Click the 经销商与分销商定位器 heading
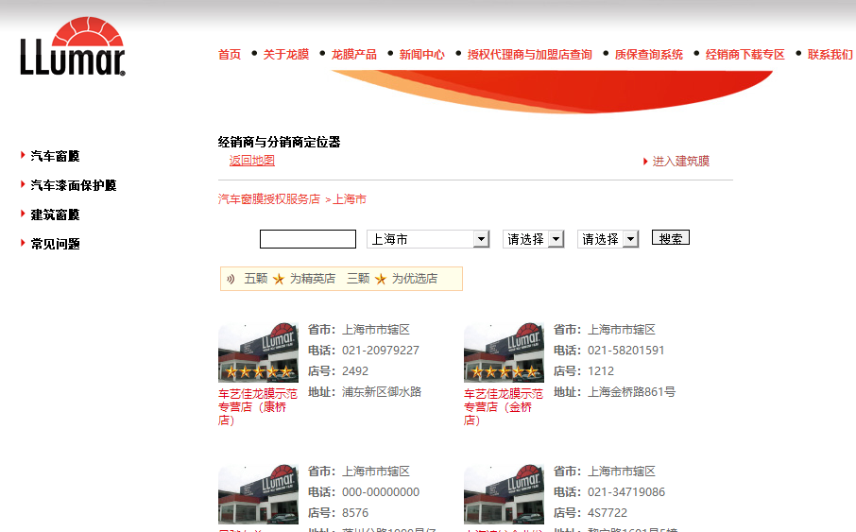The width and height of the screenshot is (856, 532). 279,143
